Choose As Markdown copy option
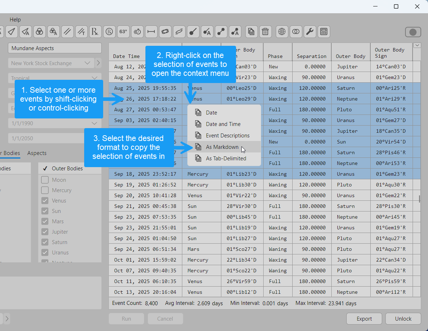The width and height of the screenshot is (428, 331). 224,147
